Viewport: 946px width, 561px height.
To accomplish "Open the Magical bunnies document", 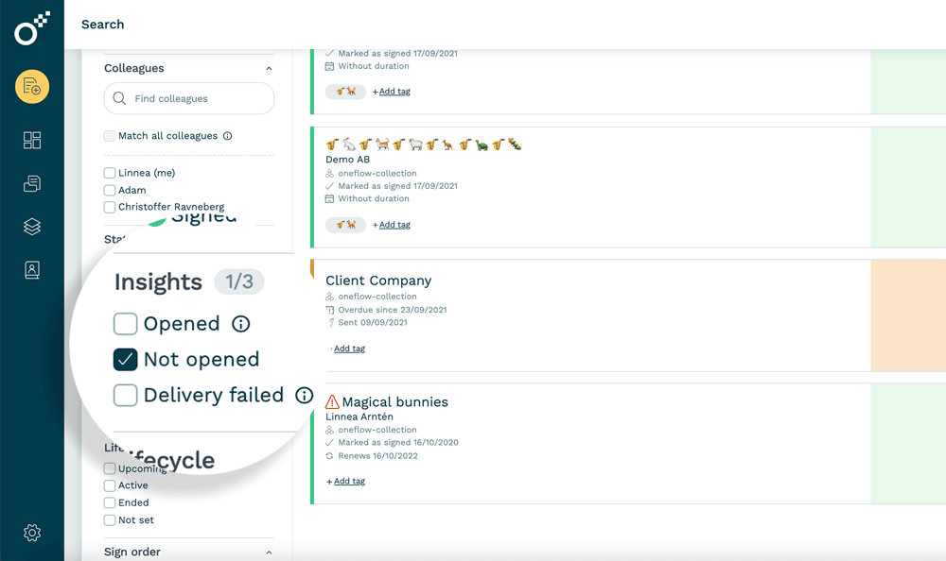I will tap(395, 402).
